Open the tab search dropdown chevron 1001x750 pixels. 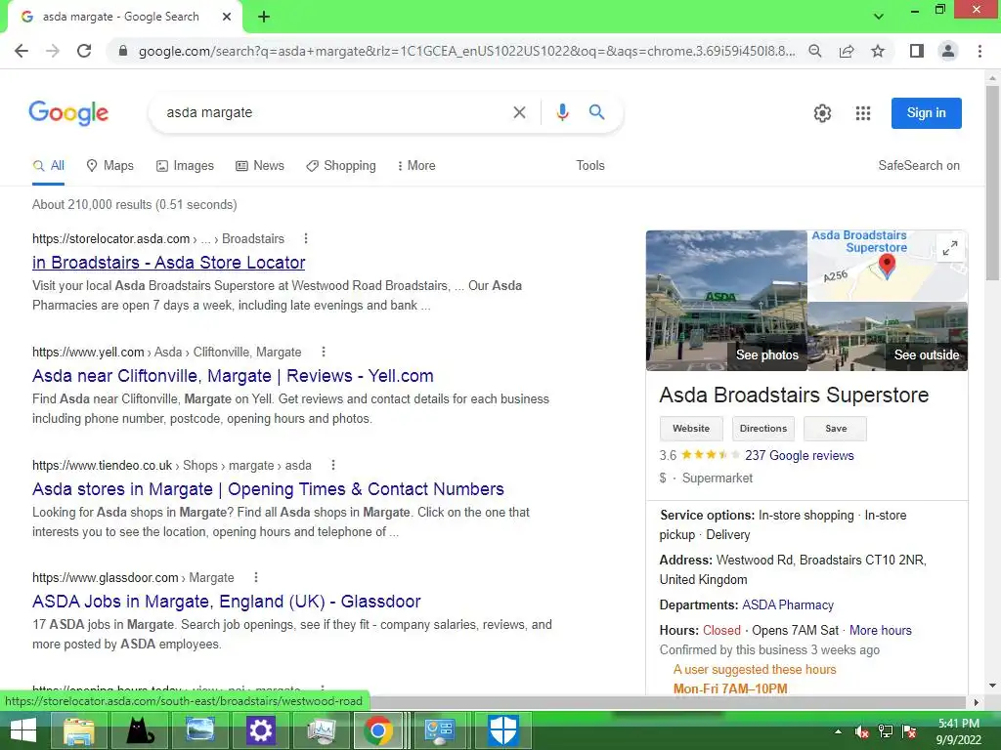point(879,17)
